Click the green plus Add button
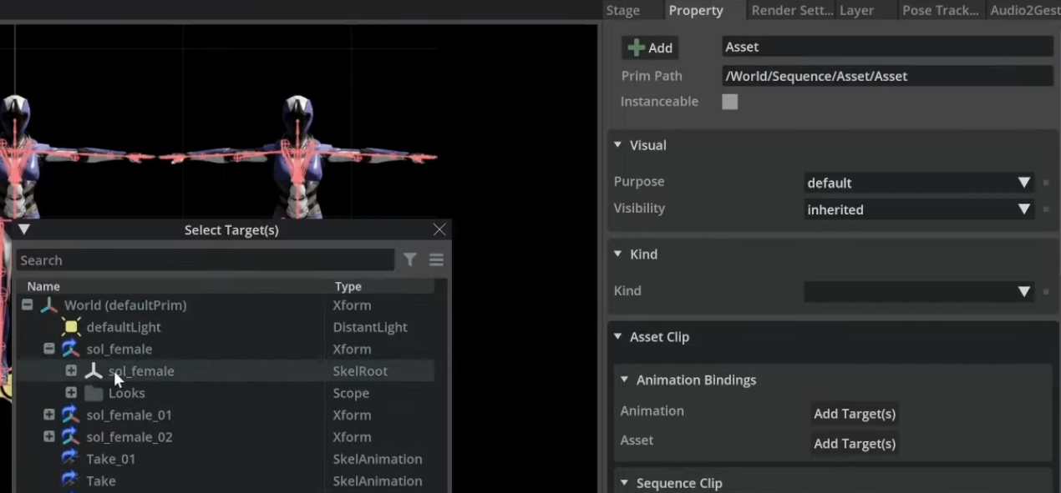The height and width of the screenshot is (493, 1061). (650, 48)
